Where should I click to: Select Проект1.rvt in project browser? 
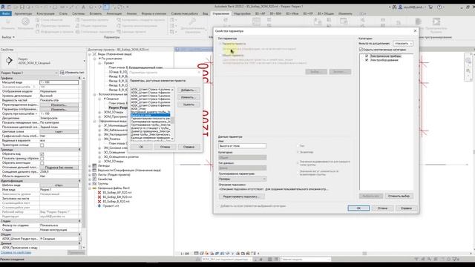pyautogui.click(x=111, y=206)
